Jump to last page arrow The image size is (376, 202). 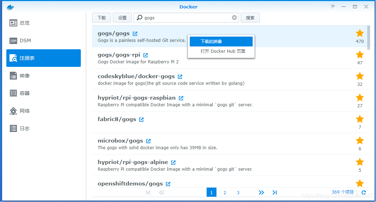[274, 192]
